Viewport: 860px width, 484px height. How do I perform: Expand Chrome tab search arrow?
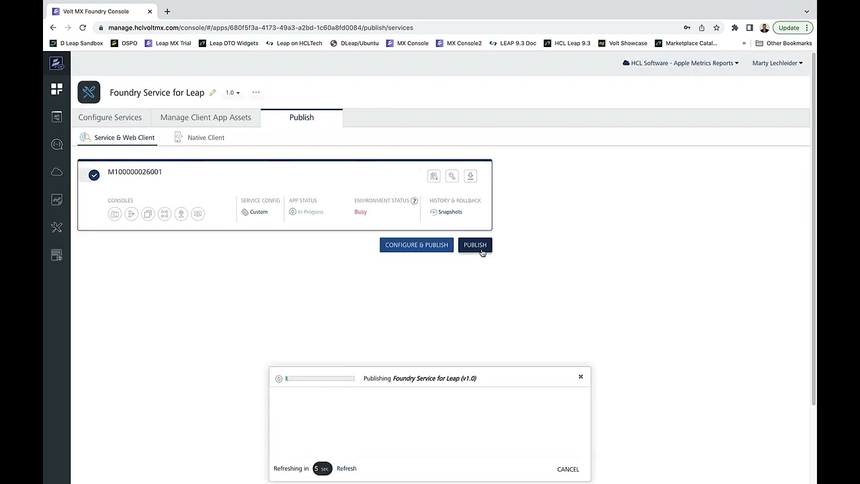tap(807, 11)
